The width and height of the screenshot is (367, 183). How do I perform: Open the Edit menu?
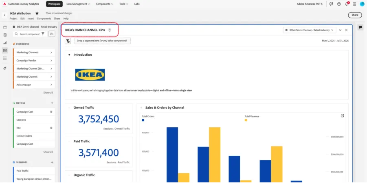pos(22,18)
